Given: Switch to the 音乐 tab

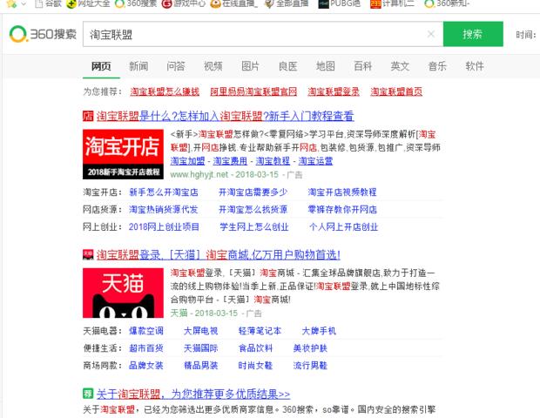Looking at the screenshot, I should click(437, 66).
